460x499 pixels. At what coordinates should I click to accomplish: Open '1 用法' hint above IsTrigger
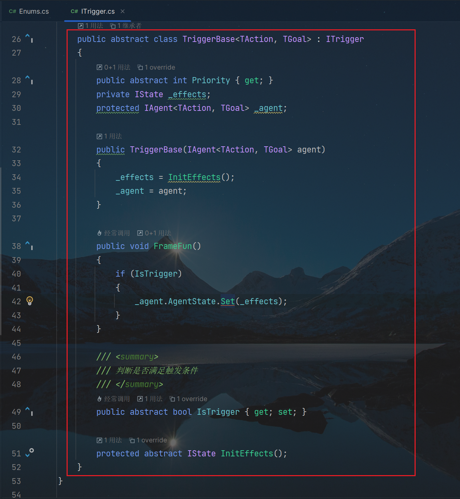point(150,399)
